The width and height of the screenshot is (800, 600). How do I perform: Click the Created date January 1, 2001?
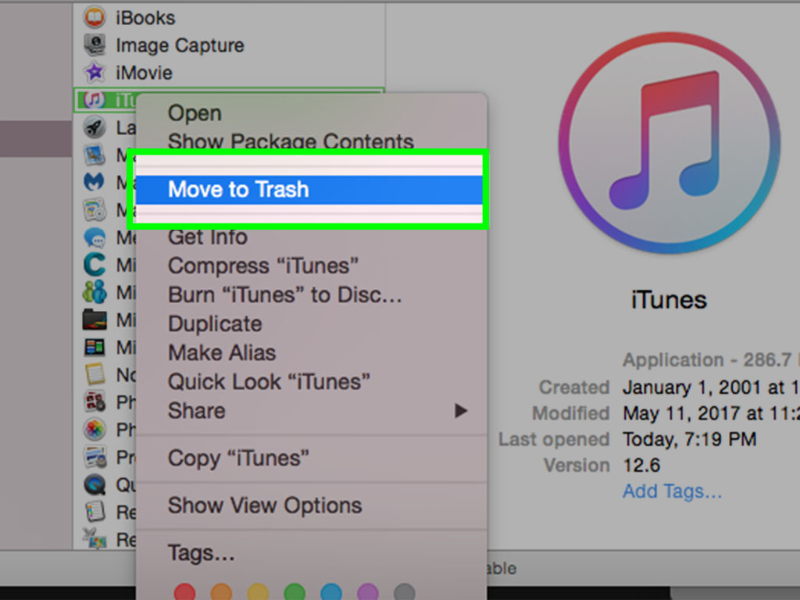711,387
